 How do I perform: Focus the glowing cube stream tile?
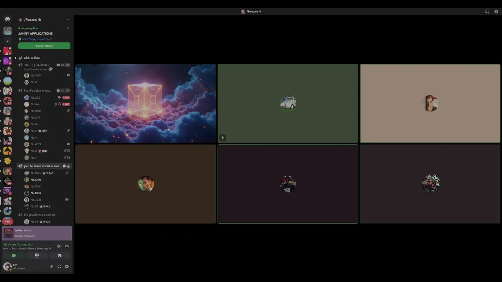pos(146,103)
